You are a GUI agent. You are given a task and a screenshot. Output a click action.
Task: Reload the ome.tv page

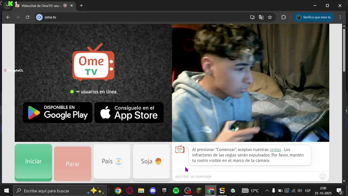(27, 17)
